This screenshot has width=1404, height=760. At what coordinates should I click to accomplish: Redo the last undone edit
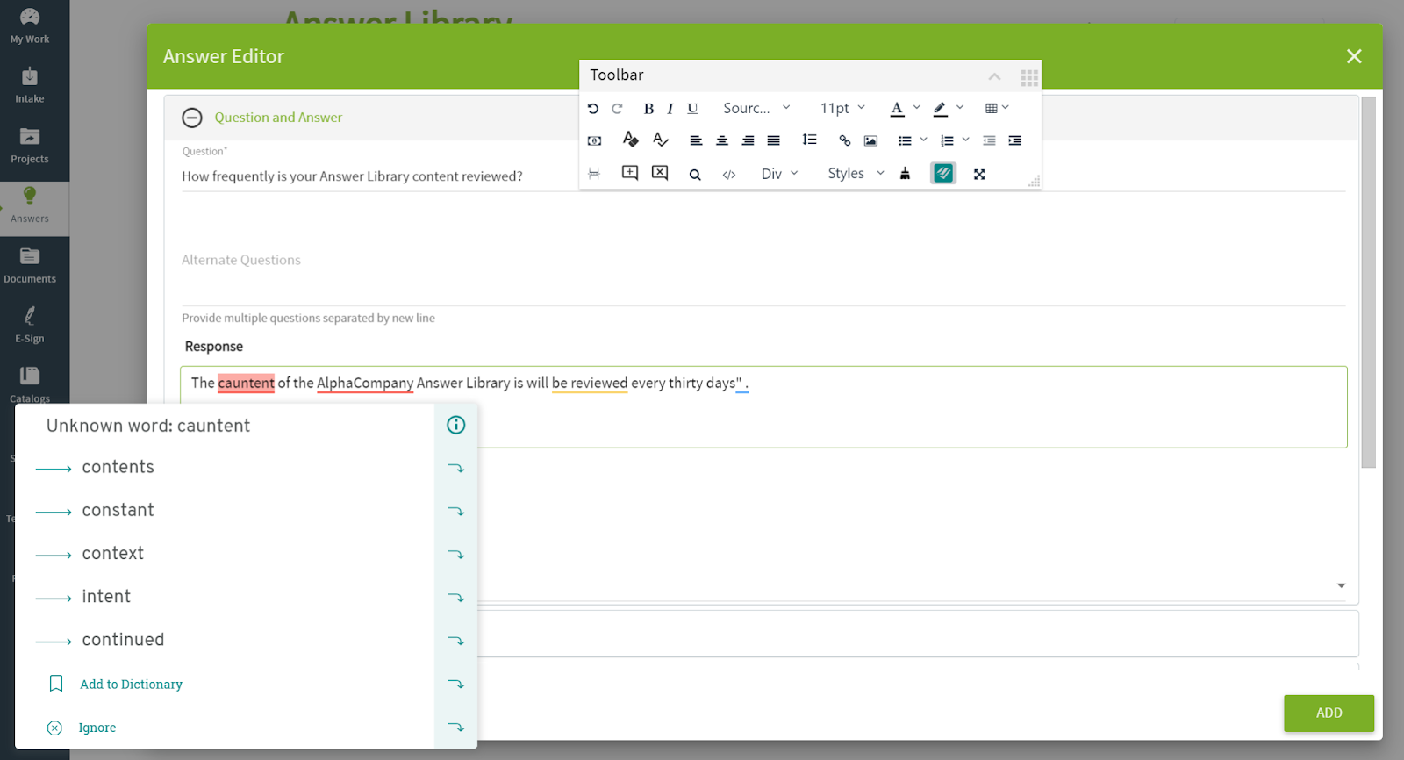617,108
